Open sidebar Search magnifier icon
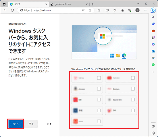This screenshot has width=158, height=137. coord(153,17)
